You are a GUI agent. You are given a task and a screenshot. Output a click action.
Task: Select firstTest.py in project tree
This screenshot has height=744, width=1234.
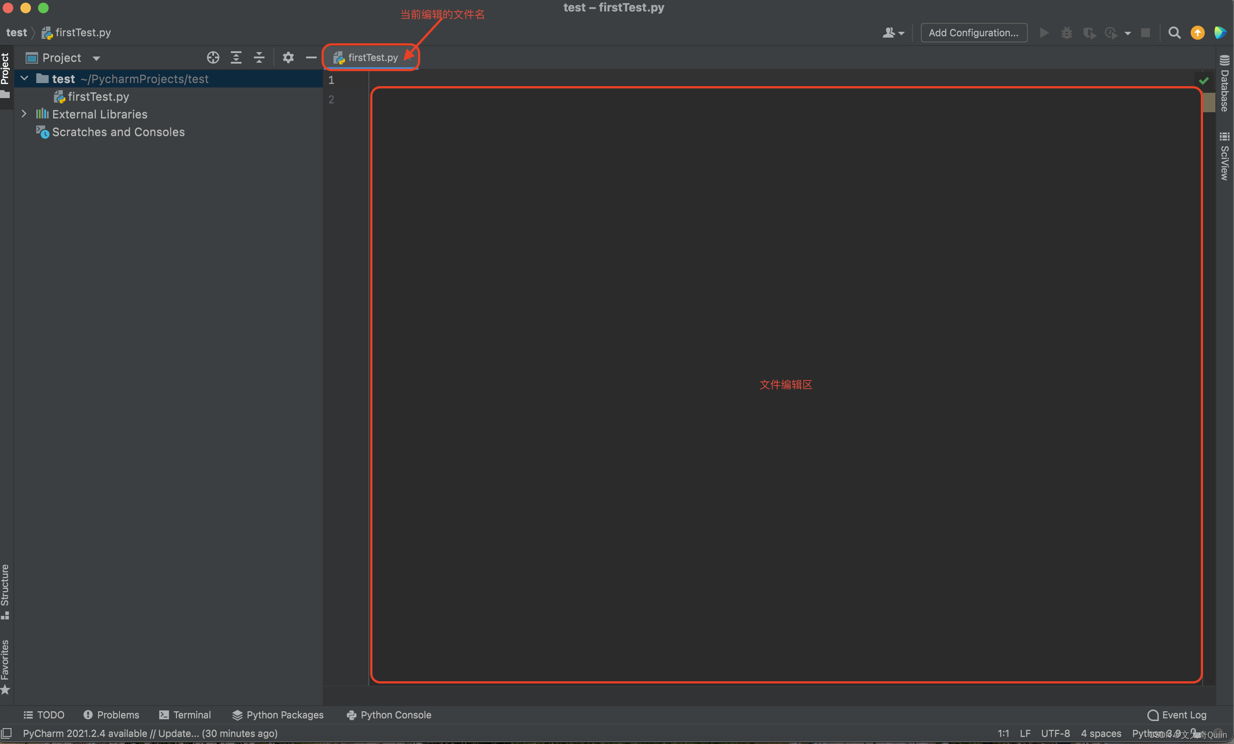(x=96, y=96)
